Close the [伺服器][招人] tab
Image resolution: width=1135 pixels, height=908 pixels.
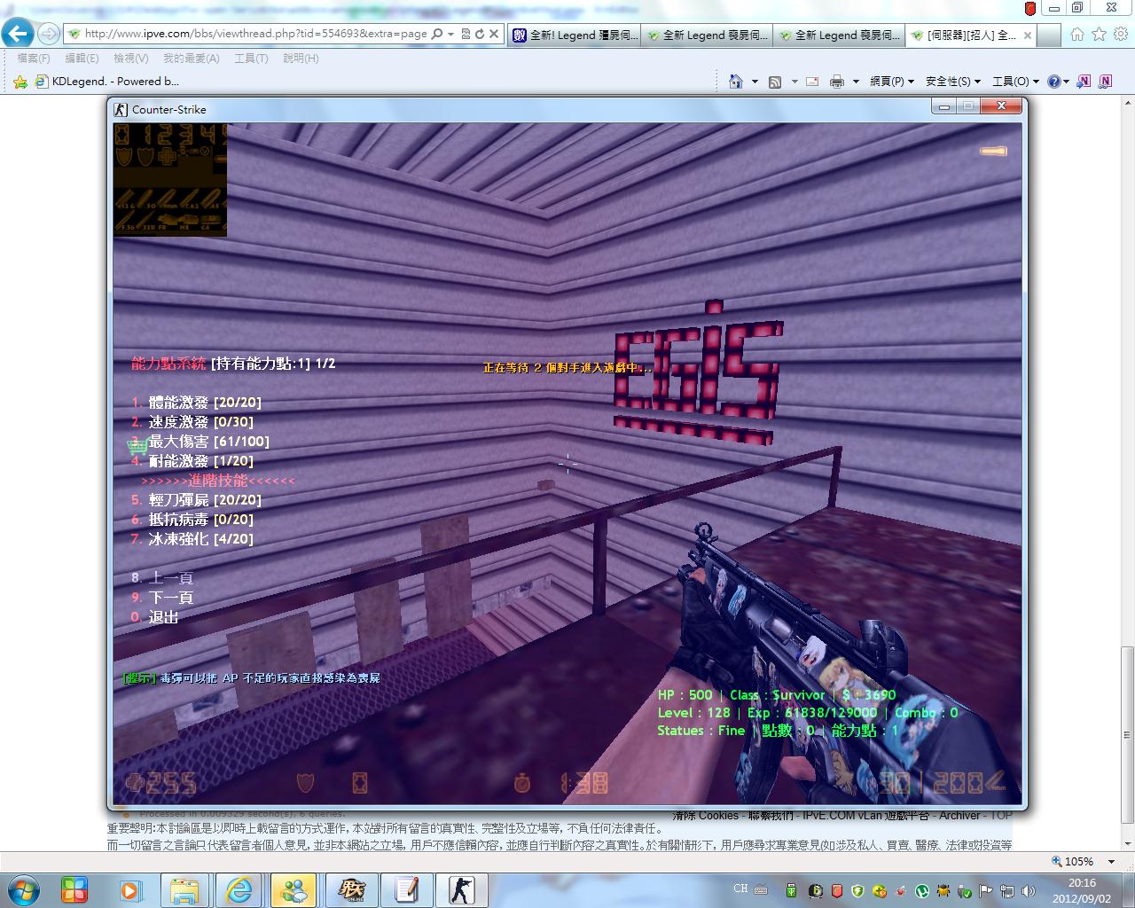click(x=1027, y=35)
